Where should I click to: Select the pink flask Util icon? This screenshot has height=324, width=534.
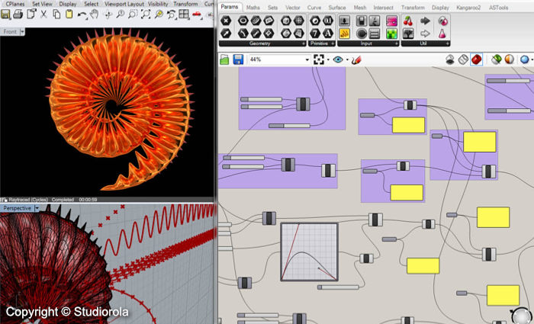(x=442, y=34)
